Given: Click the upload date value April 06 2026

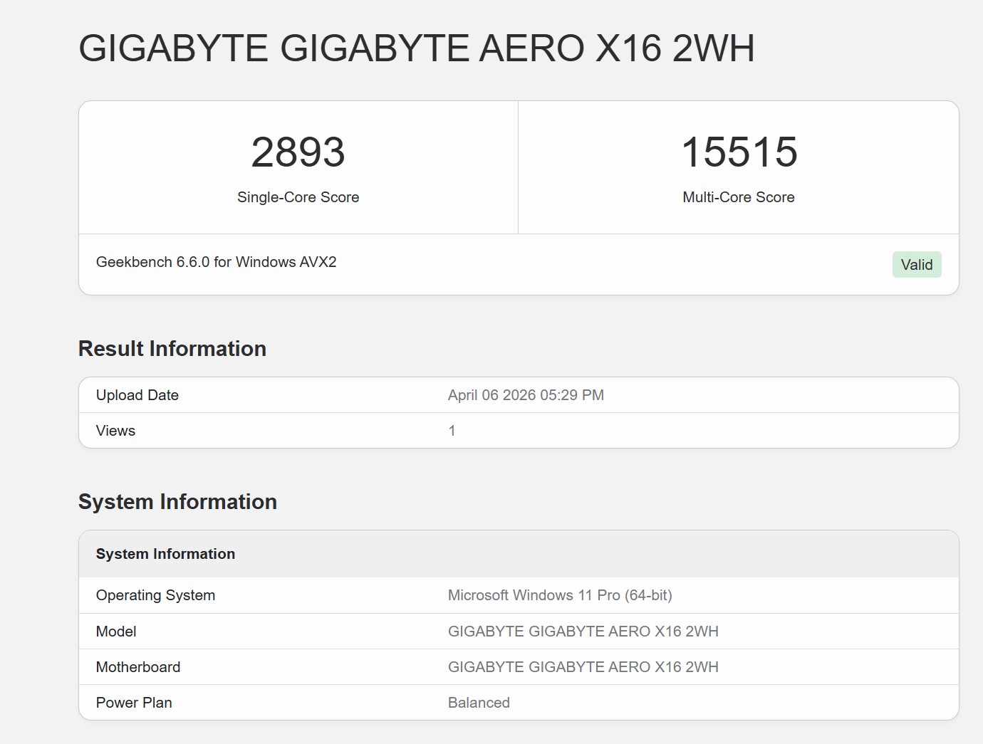Looking at the screenshot, I should pyautogui.click(x=526, y=395).
